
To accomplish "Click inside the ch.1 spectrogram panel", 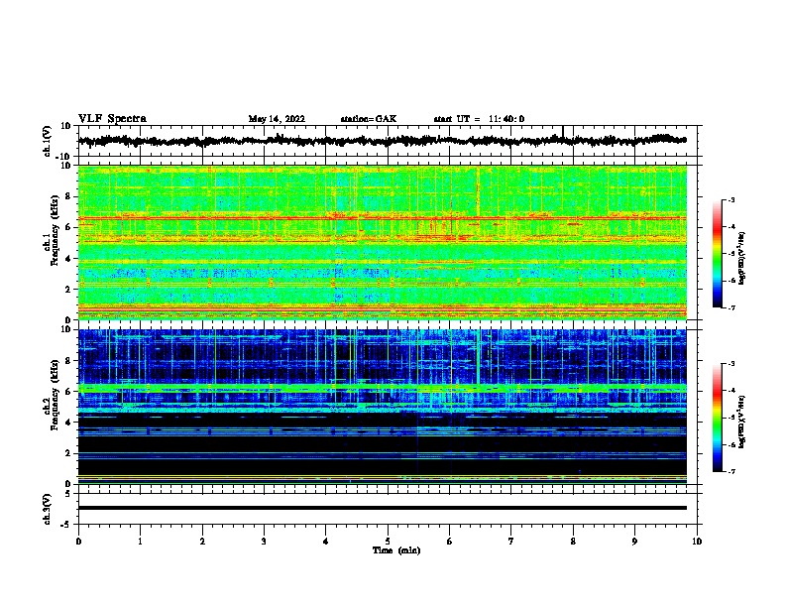I will click(383, 242).
